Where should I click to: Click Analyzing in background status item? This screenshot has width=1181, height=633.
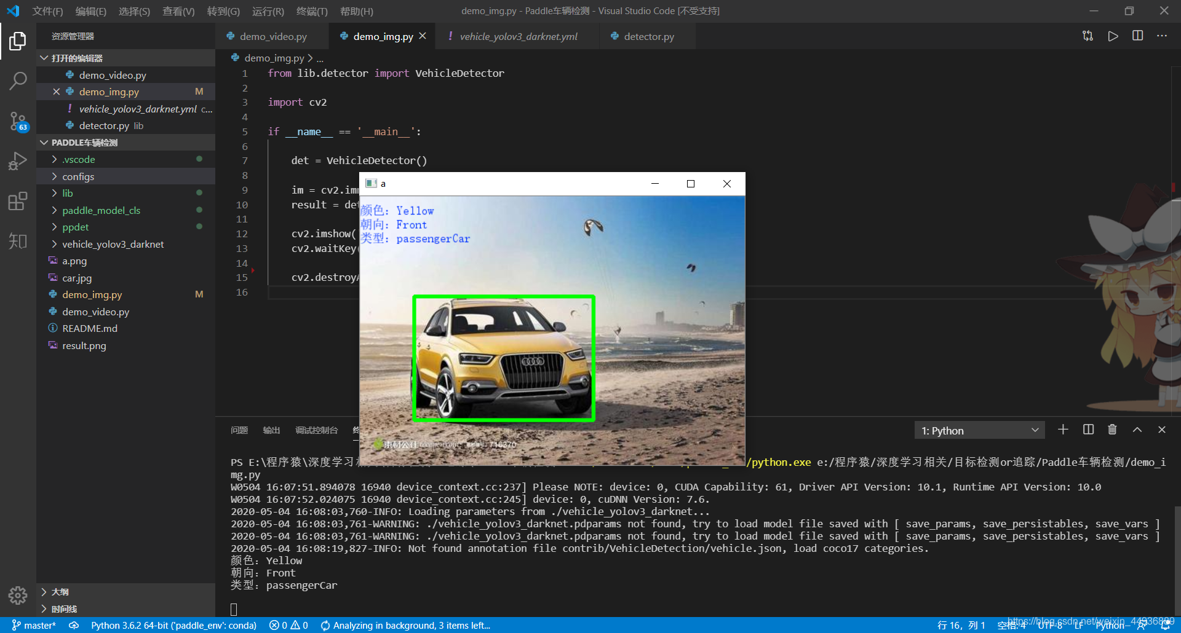pyautogui.click(x=405, y=625)
